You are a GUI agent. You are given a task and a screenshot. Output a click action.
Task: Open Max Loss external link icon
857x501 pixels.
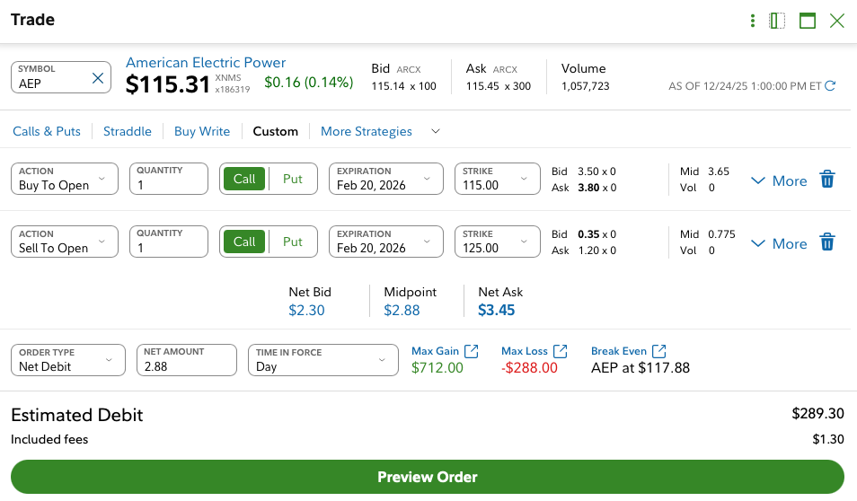coord(561,351)
